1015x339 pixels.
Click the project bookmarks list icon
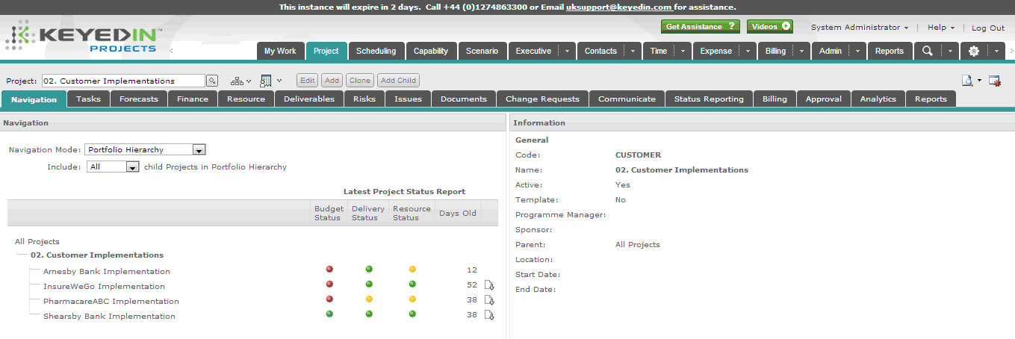point(266,81)
